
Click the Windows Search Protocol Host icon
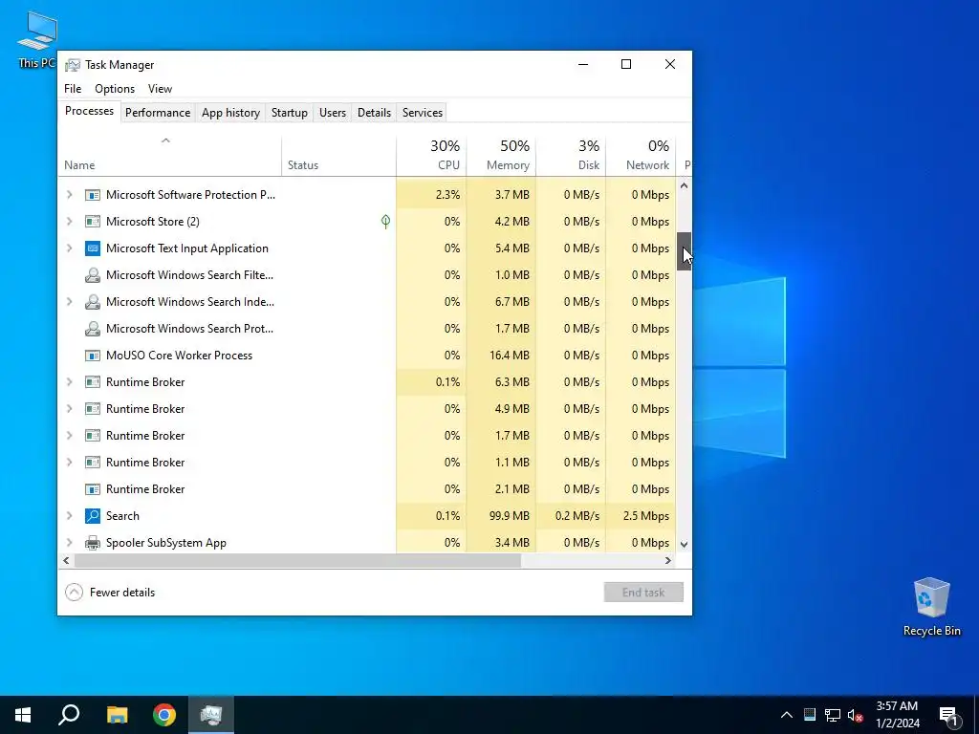click(x=93, y=329)
